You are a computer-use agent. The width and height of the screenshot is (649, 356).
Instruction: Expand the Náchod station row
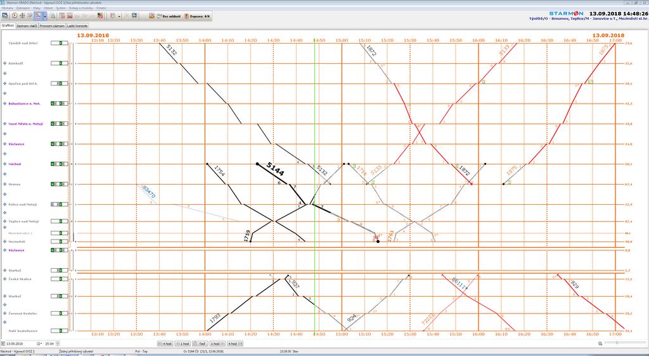tap(5, 164)
